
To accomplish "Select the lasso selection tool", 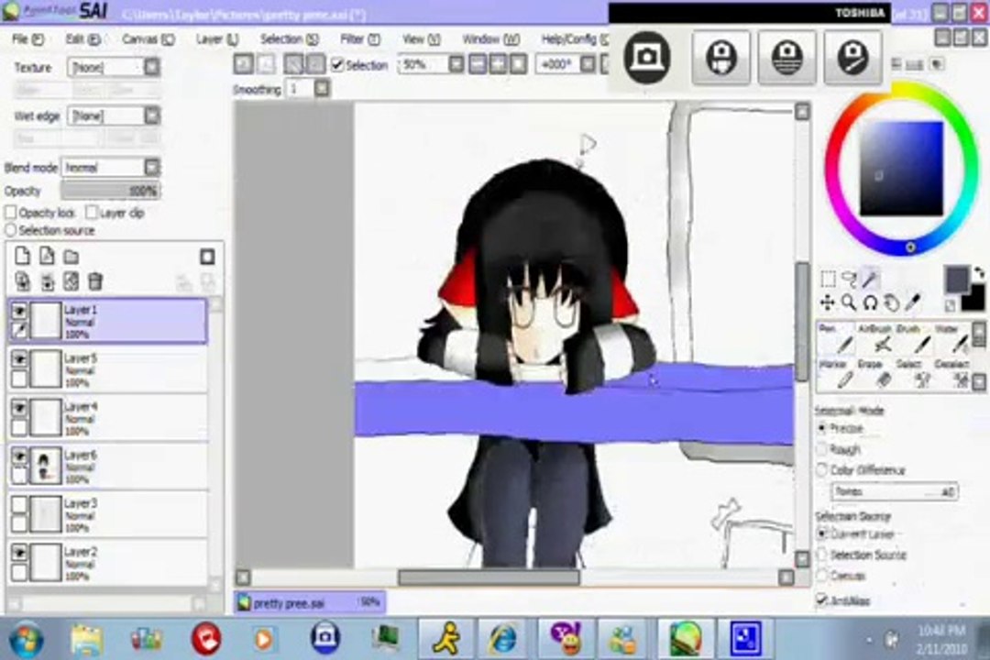I will pos(849,280).
